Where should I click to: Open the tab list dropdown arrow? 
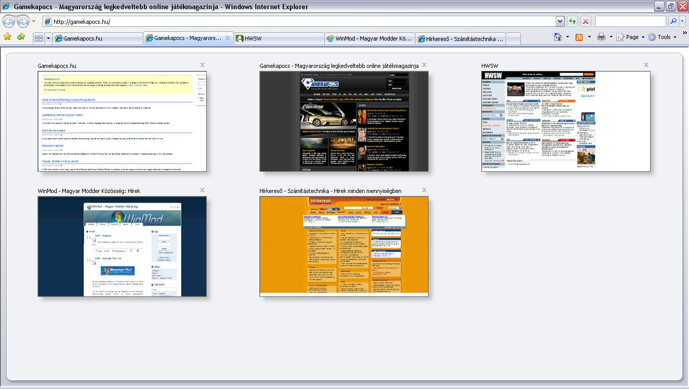coord(49,38)
